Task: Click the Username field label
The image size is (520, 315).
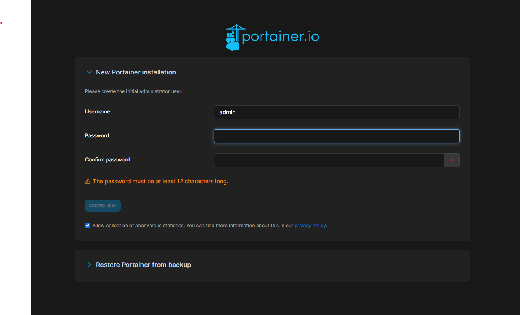Action: pos(98,112)
